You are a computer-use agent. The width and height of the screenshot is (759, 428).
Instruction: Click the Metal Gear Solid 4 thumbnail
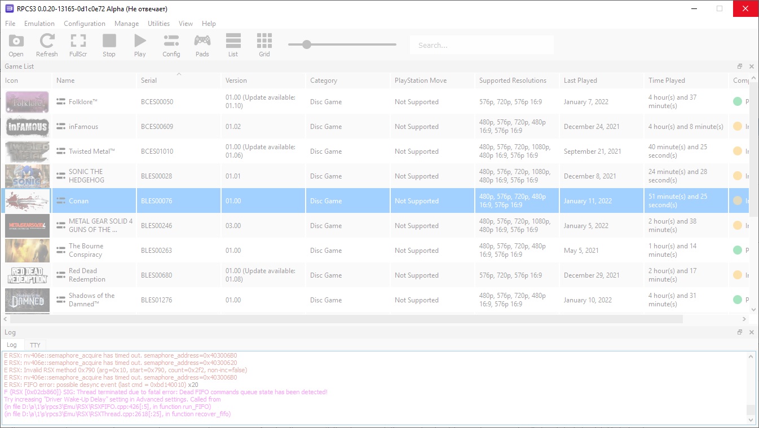tap(27, 226)
